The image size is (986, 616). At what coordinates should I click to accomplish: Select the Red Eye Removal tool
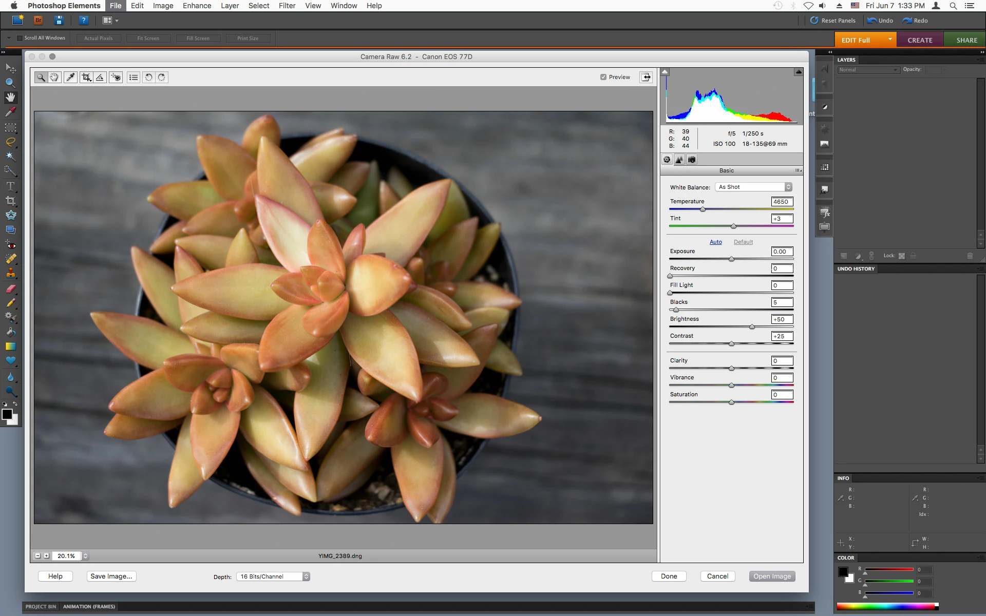(116, 78)
